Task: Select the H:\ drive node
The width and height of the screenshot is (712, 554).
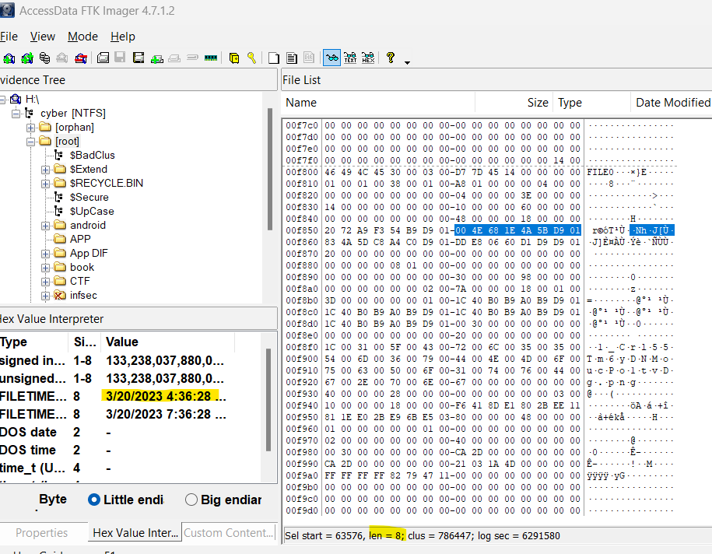Action: click(x=32, y=99)
